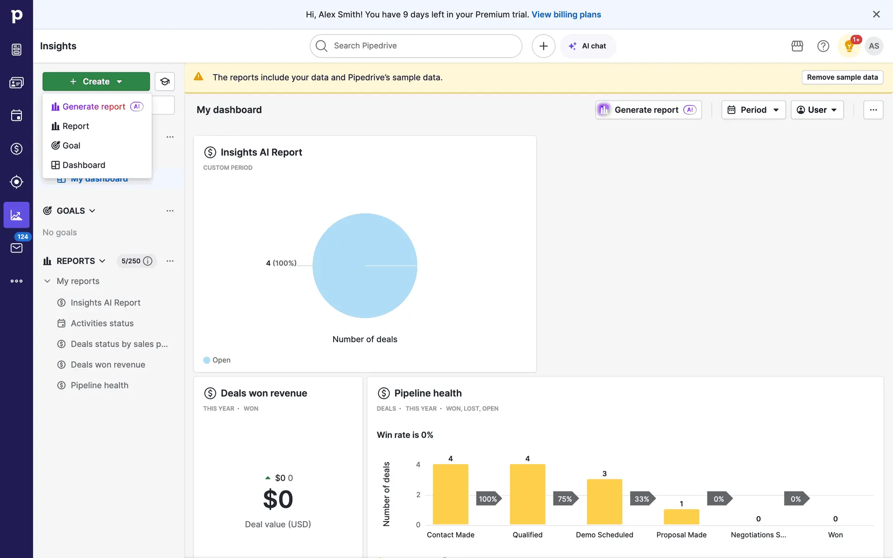Image resolution: width=893 pixels, height=558 pixels.
Task: Click Remove sample data button
Action: pyautogui.click(x=842, y=77)
